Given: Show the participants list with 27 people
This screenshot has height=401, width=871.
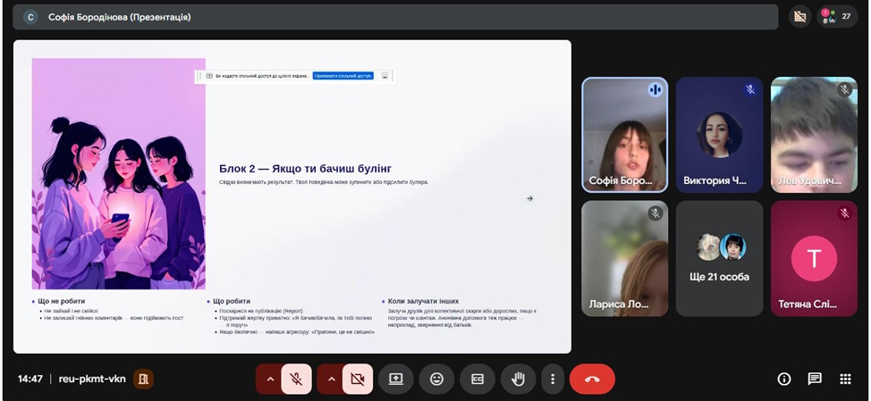Looking at the screenshot, I should (836, 16).
